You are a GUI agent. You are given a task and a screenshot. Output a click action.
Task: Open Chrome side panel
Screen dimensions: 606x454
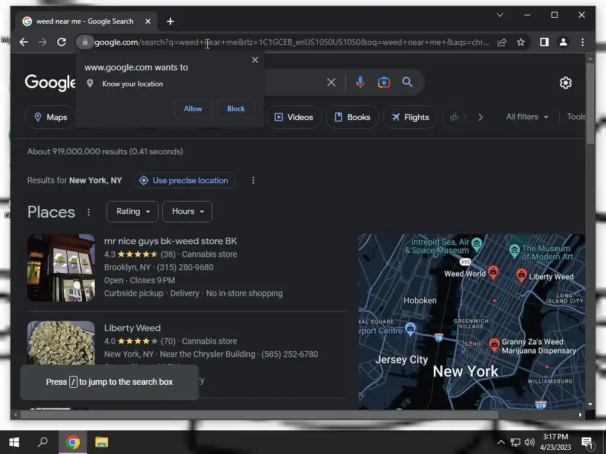click(544, 42)
